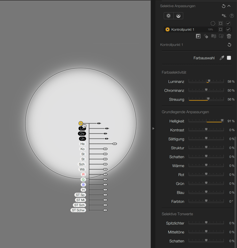Click the Grün slider
The height and width of the screenshot is (248, 237).
point(206,183)
